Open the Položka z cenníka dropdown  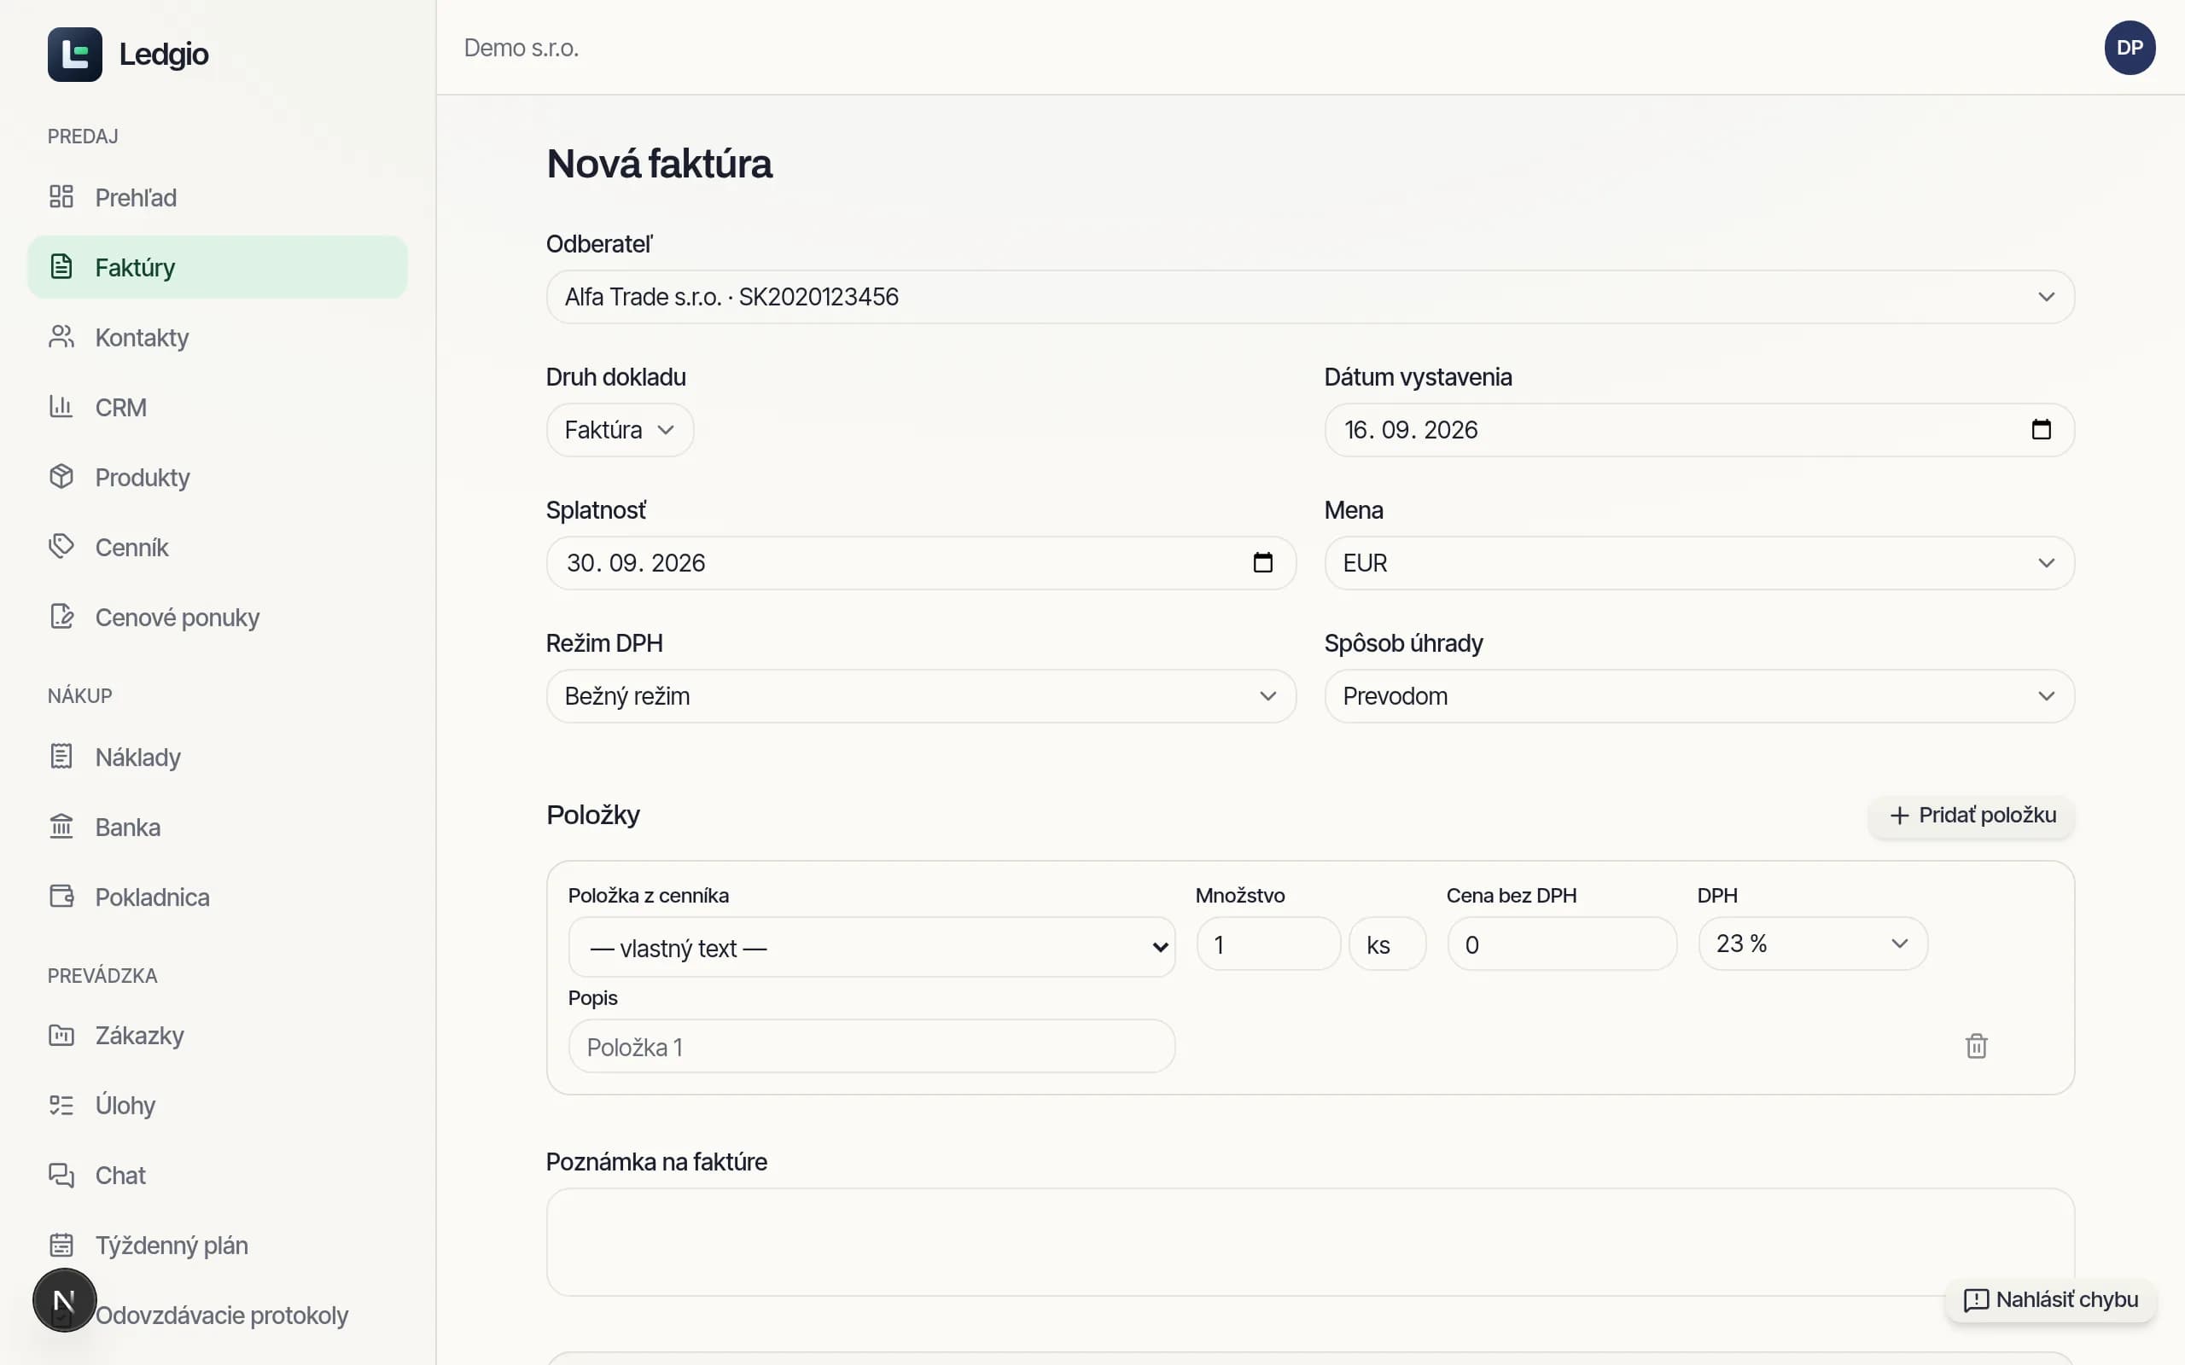pos(871,947)
